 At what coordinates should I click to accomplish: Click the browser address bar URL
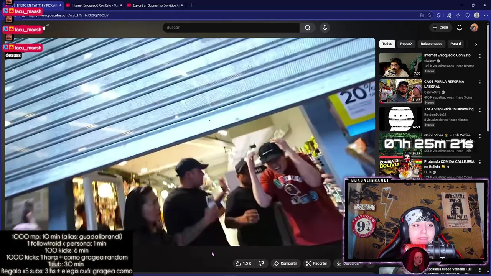coord(68,15)
